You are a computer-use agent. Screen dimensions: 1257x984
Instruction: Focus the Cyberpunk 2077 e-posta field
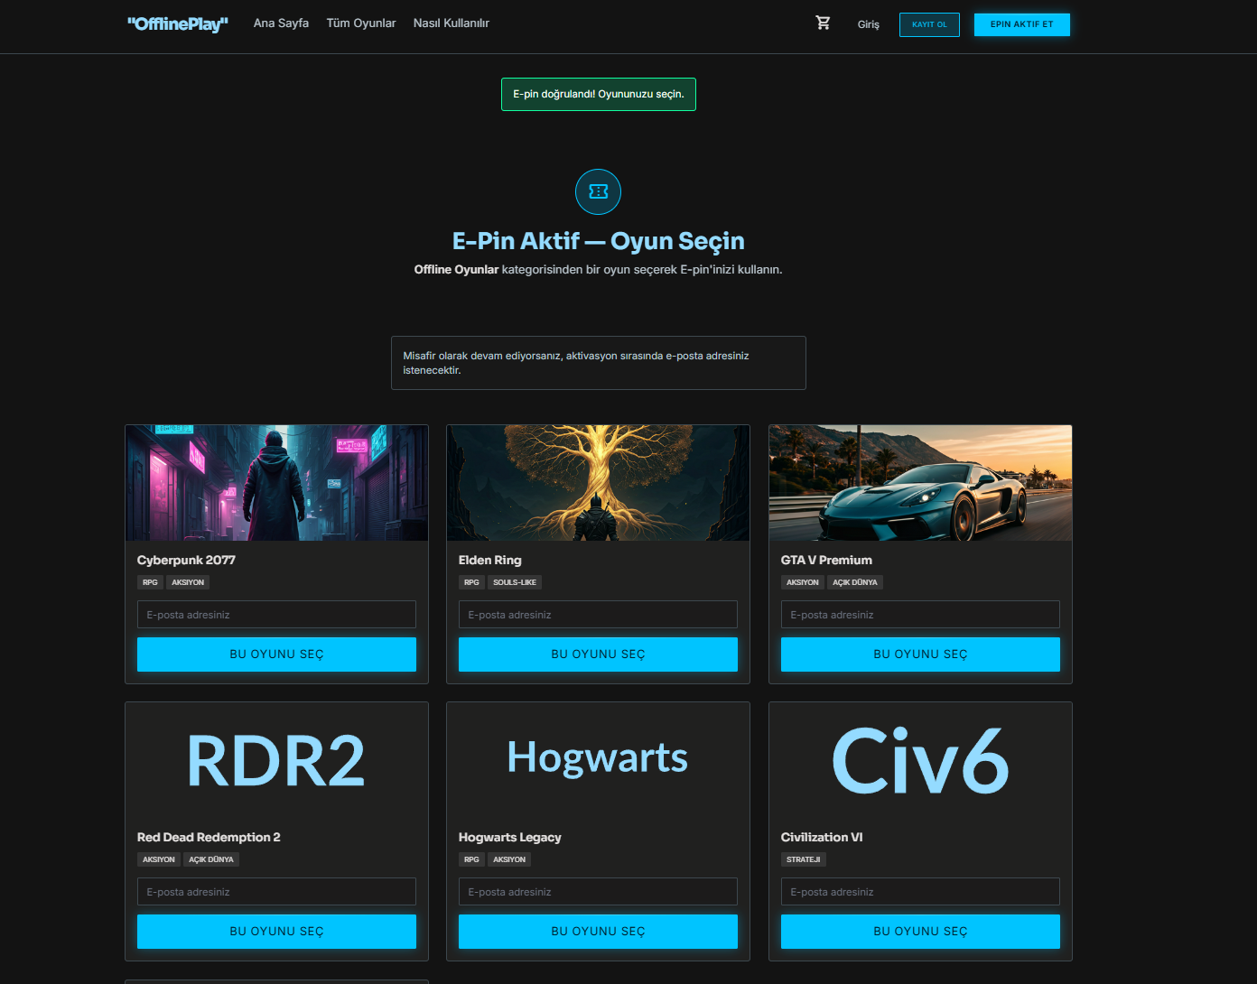point(276,615)
